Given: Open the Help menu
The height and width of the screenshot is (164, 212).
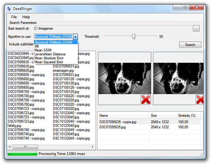Looking at the screenshot, I should (26, 17).
